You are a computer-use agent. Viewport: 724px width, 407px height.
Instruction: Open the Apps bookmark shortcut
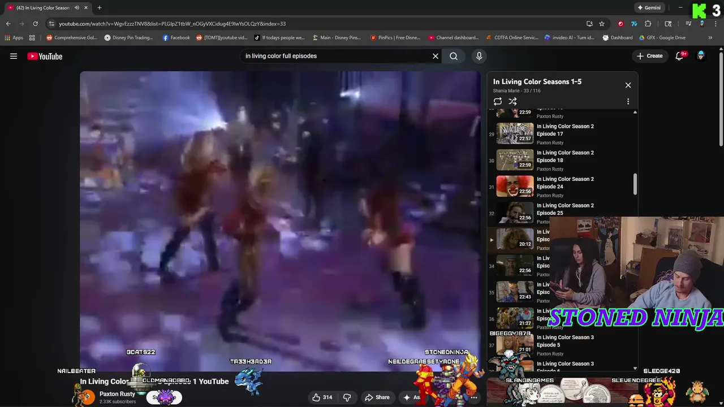pyautogui.click(x=14, y=38)
